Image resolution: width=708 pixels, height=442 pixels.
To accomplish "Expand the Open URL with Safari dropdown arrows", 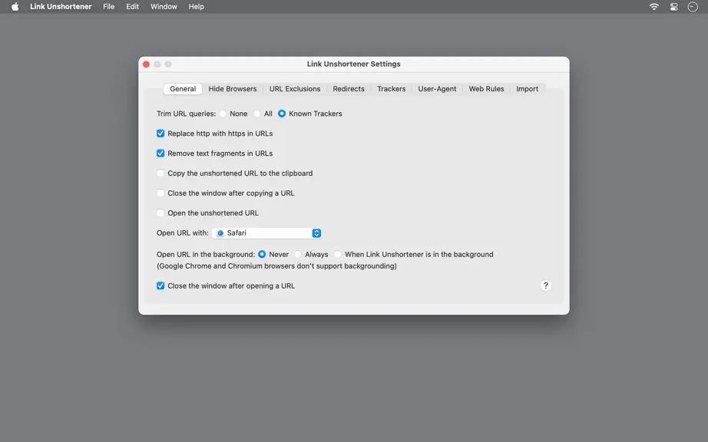I will [316, 233].
